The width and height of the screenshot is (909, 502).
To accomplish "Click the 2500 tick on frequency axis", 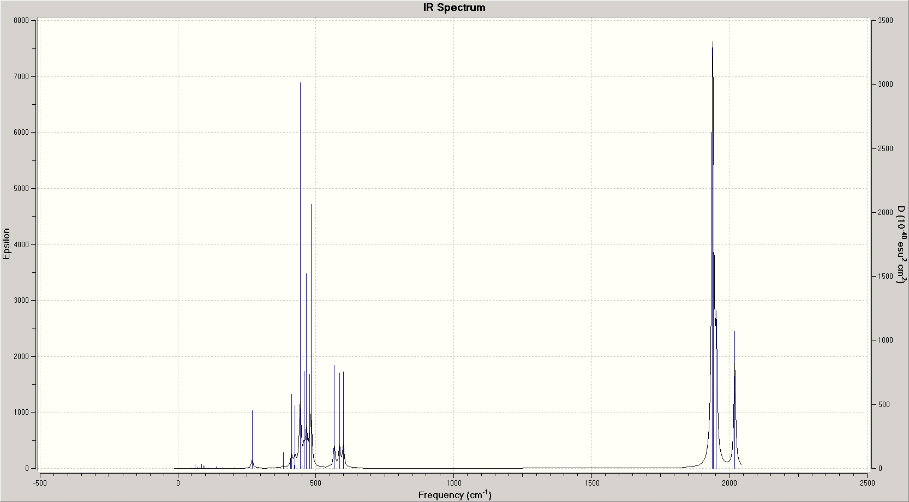I will (867, 483).
